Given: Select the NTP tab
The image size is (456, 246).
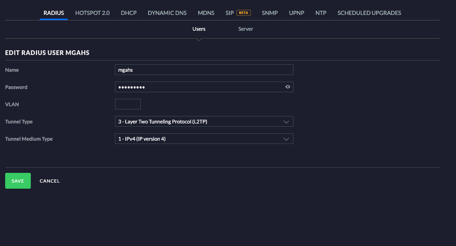Looking at the screenshot, I should pyautogui.click(x=321, y=13).
